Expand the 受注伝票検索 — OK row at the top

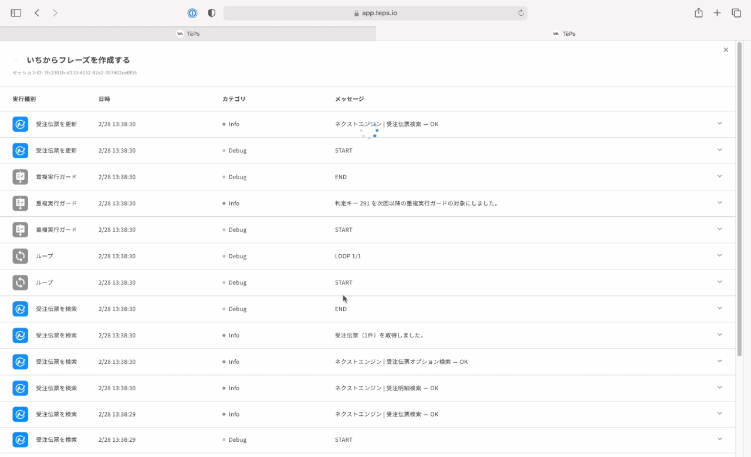[x=720, y=124]
